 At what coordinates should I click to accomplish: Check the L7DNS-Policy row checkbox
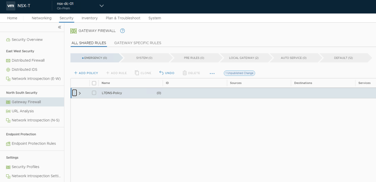point(94,93)
